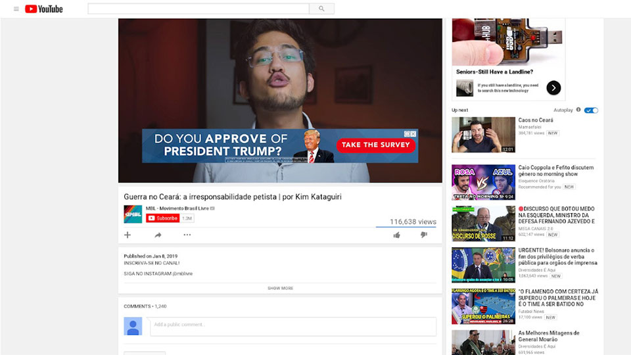Open O FLAMENGO COM CERTEZA video title

coord(558,298)
